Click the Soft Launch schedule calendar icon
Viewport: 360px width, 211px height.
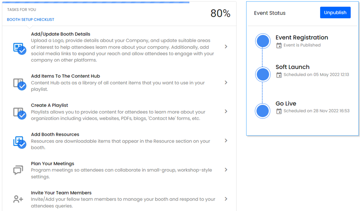click(279, 75)
